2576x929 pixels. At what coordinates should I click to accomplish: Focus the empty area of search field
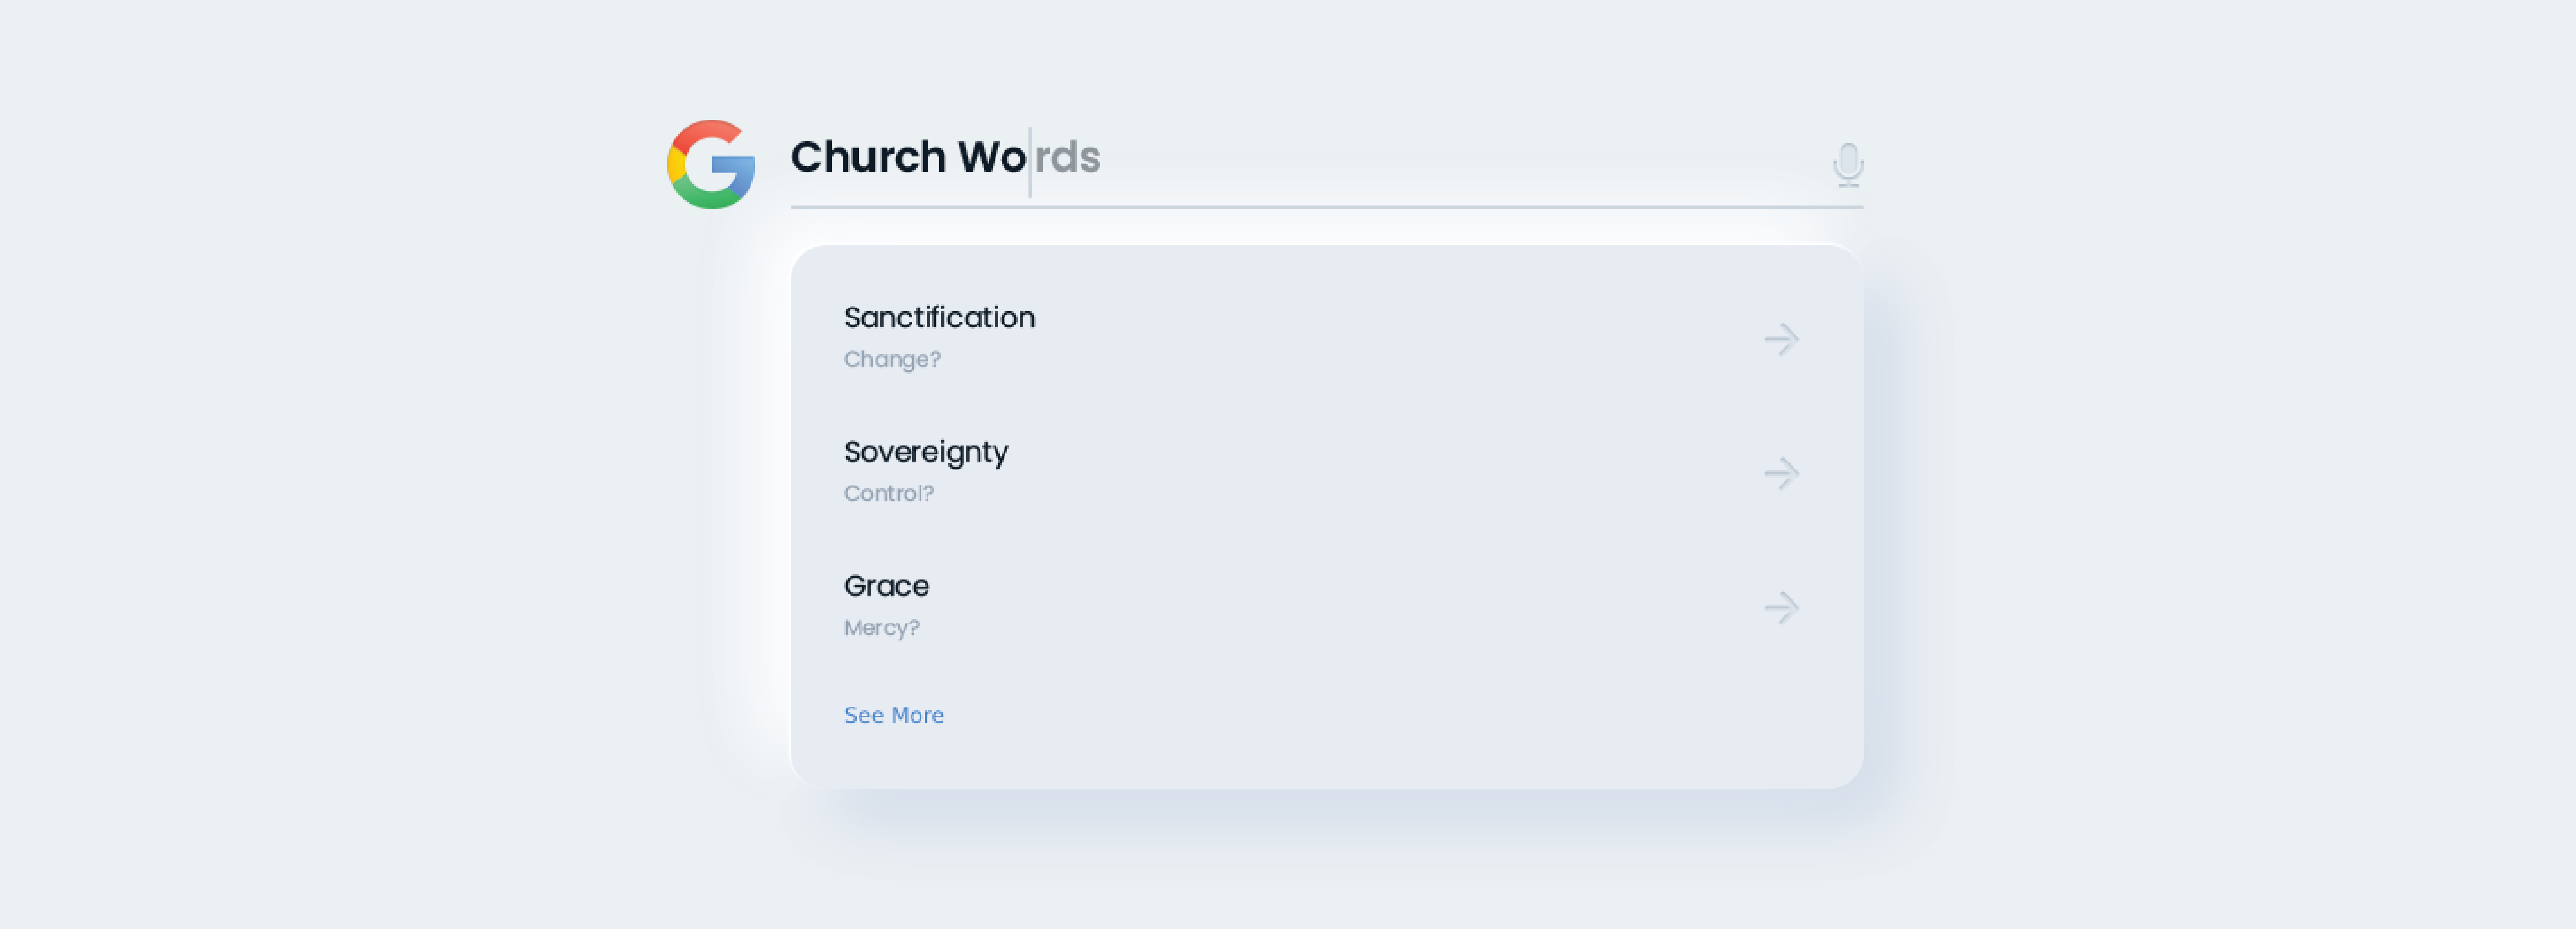tap(1450, 160)
